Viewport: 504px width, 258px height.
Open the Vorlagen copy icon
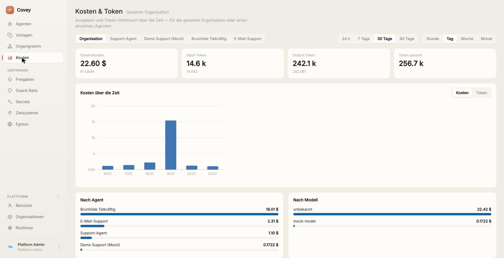(x=10, y=35)
